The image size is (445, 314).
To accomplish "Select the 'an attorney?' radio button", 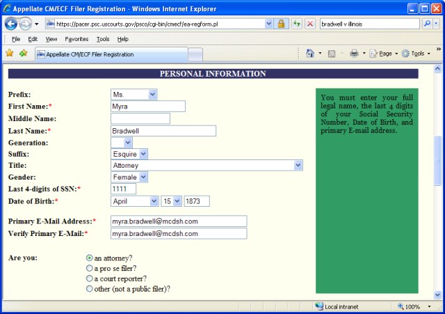I will coord(90,258).
